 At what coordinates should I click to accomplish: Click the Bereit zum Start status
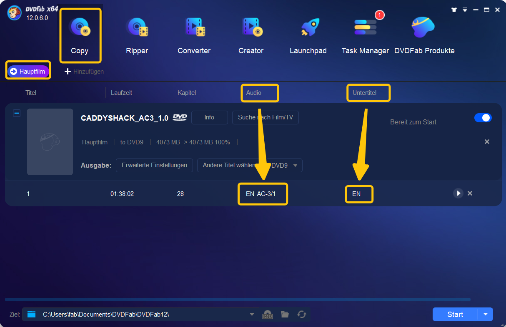pos(413,122)
